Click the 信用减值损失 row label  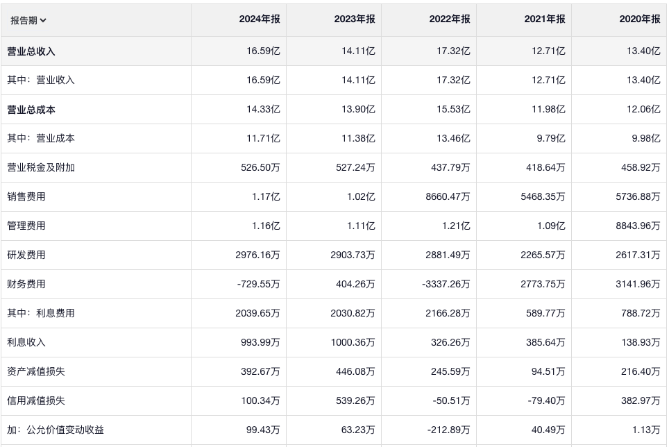tap(36, 401)
